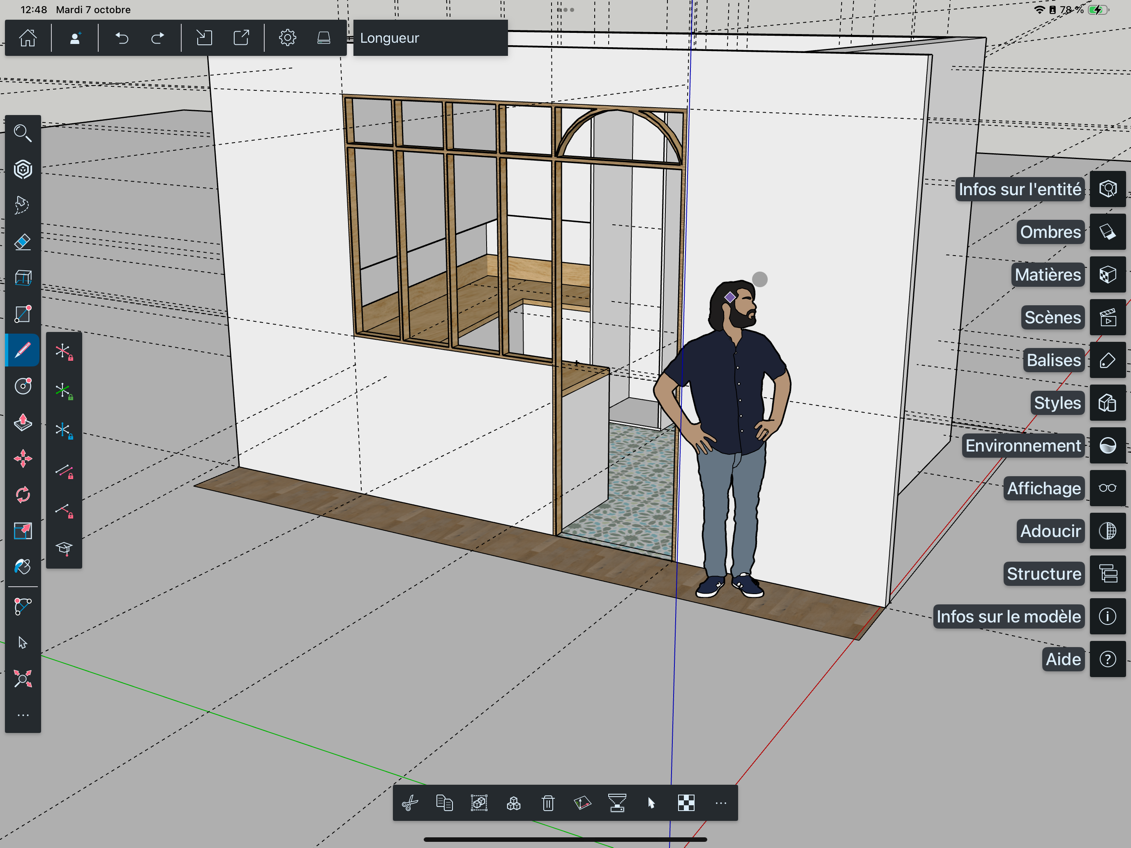Open the Aide help icon
Screen dimensions: 1131x848
pyautogui.click(x=1108, y=659)
